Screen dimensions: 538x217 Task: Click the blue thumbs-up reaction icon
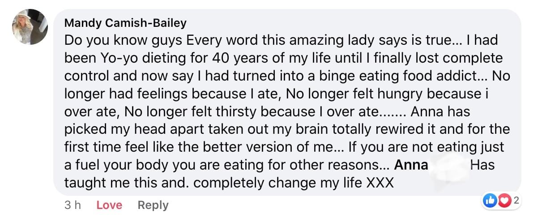[491, 201]
